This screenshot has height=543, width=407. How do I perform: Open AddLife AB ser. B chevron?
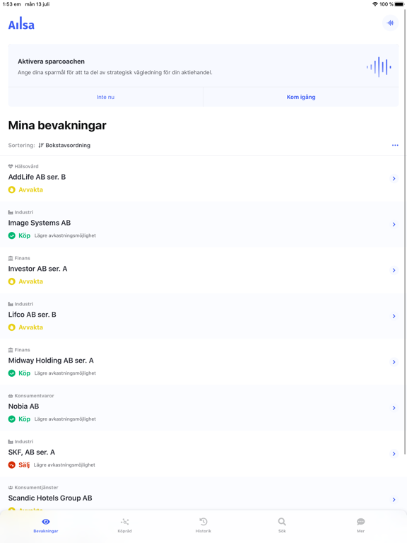[x=394, y=179]
